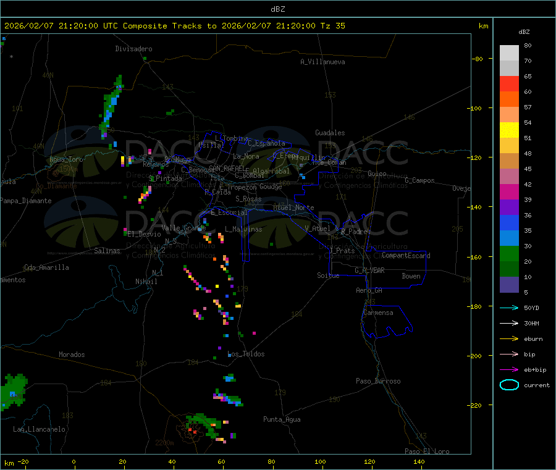This screenshot has width=556, height=470.
Task: Click the Carmensa label
Action: click(378, 313)
